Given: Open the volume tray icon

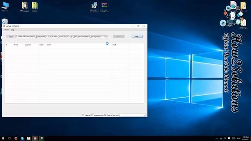Looking at the screenshot, I should tap(225, 138).
